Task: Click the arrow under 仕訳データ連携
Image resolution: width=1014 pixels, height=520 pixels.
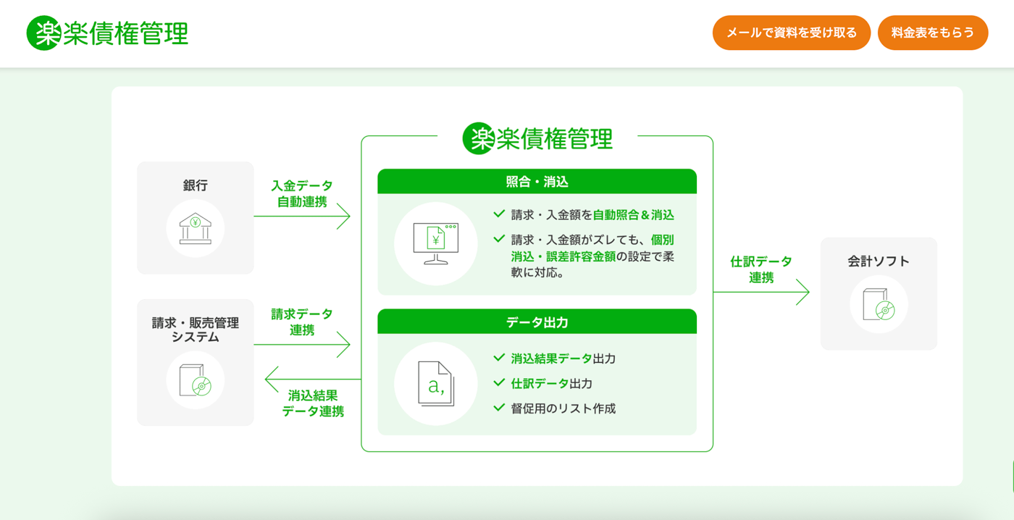Action: [761, 292]
